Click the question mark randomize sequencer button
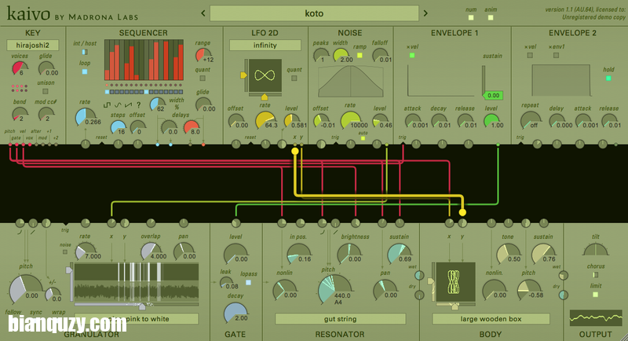This screenshot has width=628, height=341. 139,105
